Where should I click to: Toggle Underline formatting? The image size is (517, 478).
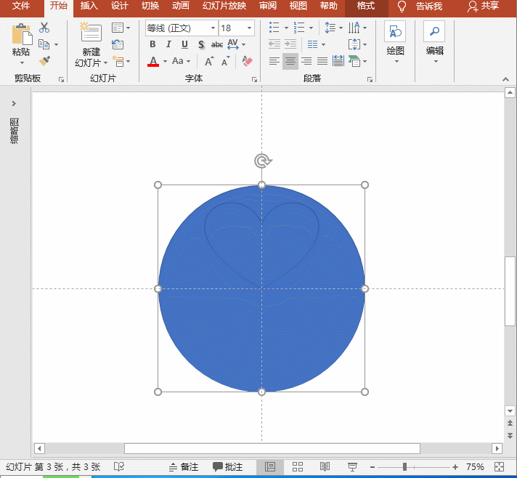pos(184,44)
